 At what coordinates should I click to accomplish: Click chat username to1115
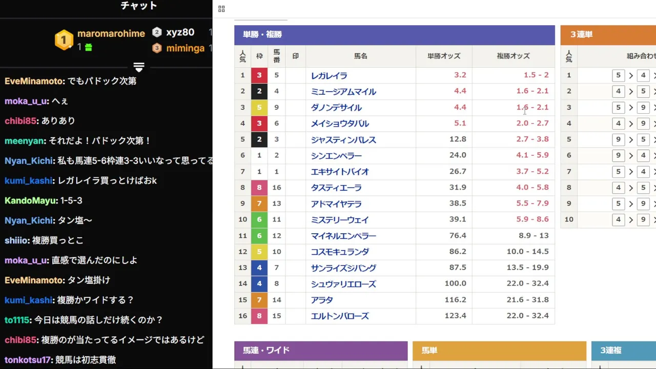click(x=17, y=320)
